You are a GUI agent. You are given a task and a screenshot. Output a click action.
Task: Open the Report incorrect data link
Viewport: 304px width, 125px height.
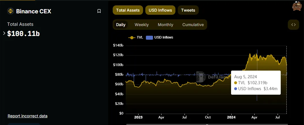coord(28,116)
